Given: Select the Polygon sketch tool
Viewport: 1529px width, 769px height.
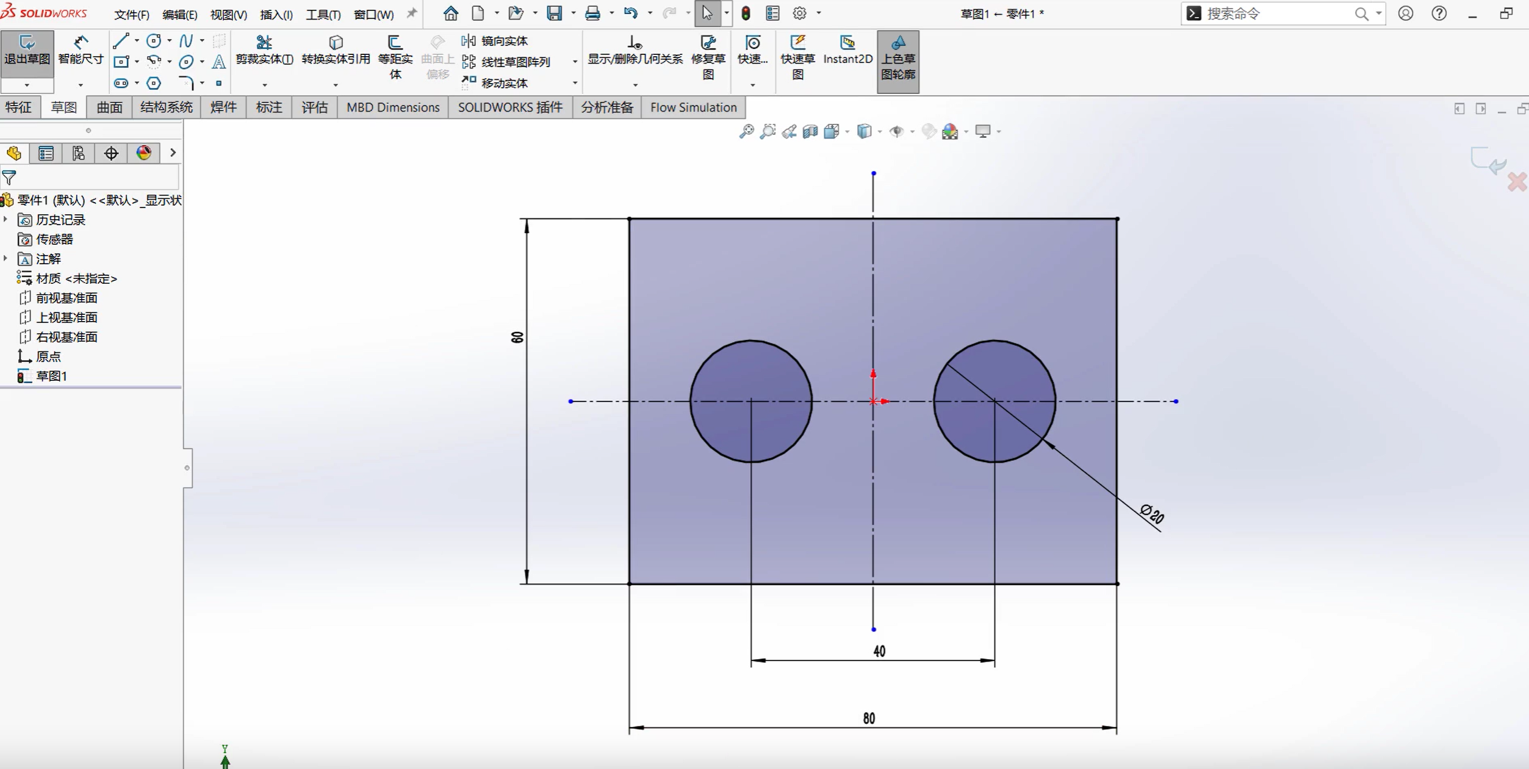Looking at the screenshot, I should 154,83.
